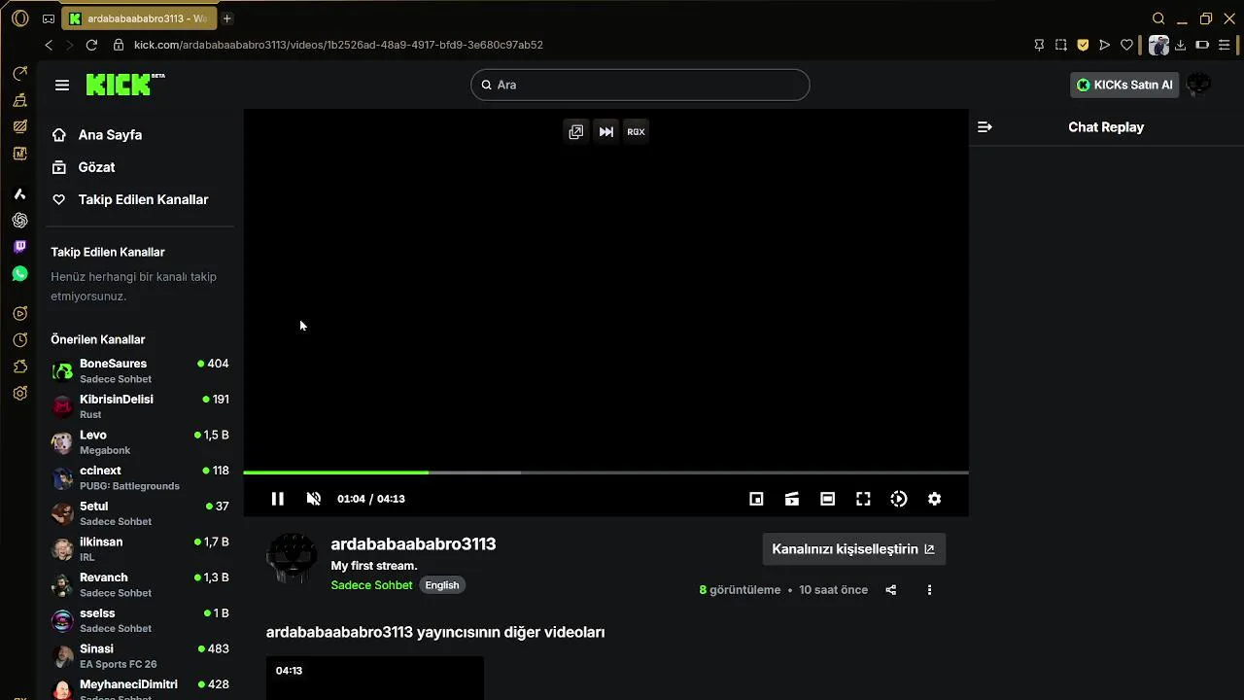This screenshot has height=700, width=1244.
Task: Open Opera sidebar settings gear
Action: pos(19,394)
